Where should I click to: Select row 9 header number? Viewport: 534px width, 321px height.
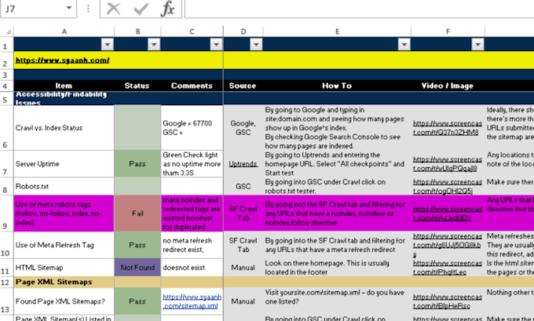click(x=5, y=213)
